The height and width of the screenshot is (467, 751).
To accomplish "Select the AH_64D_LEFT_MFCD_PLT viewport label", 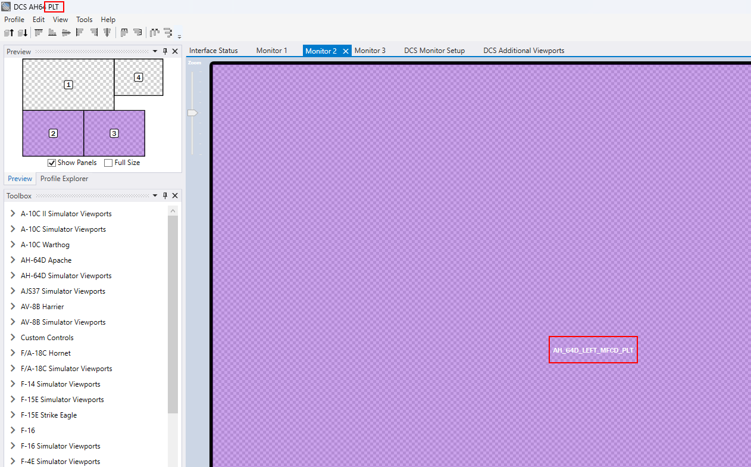I will [593, 350].
